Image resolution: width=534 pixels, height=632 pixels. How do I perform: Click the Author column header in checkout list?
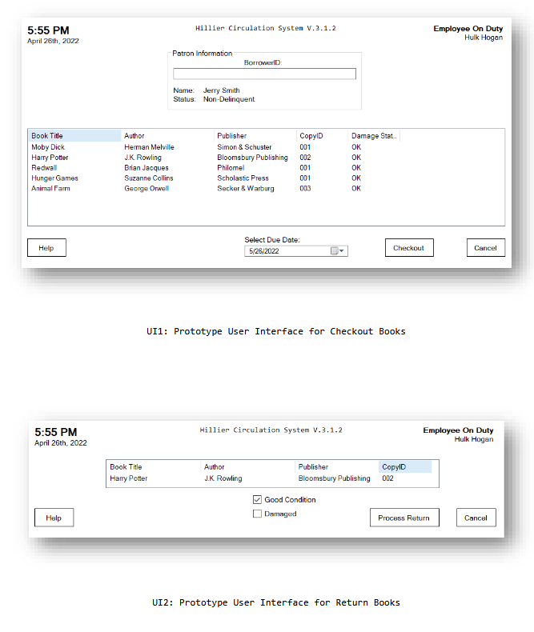click(167, 136)
